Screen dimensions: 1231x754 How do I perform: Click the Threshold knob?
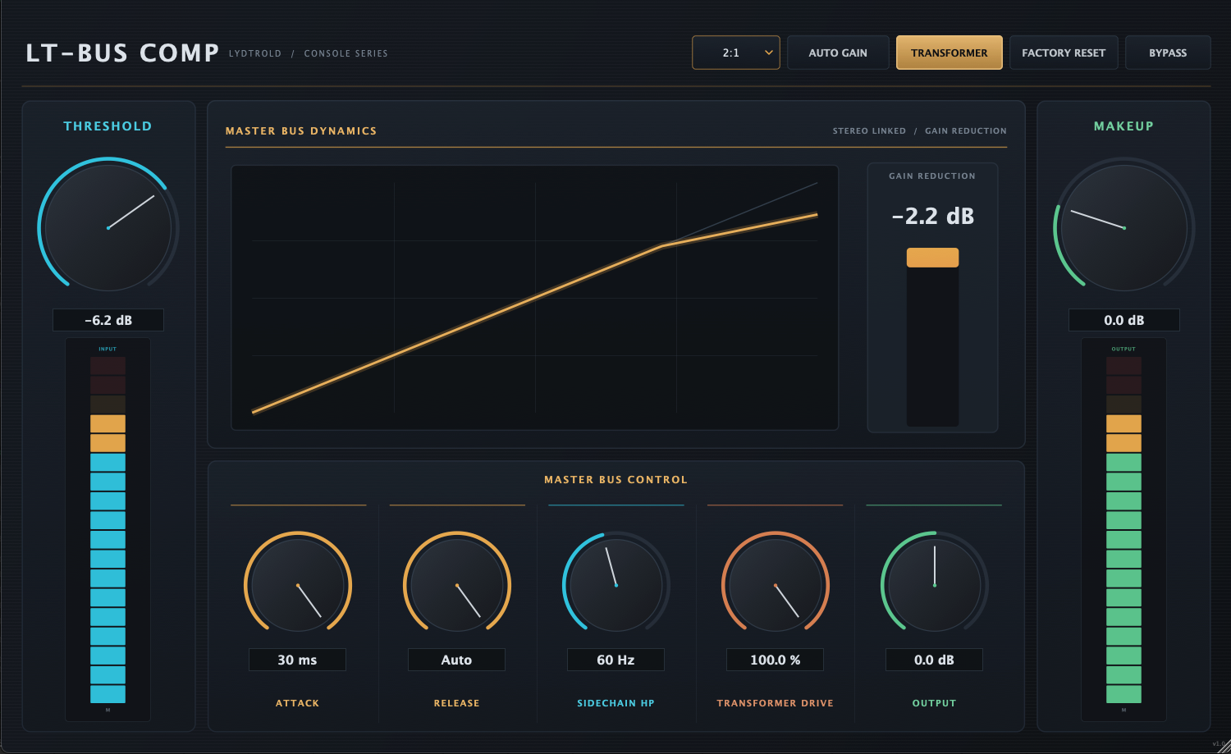pos(108,227)
